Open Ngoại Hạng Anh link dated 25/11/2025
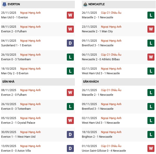 (x=31, y=13)
